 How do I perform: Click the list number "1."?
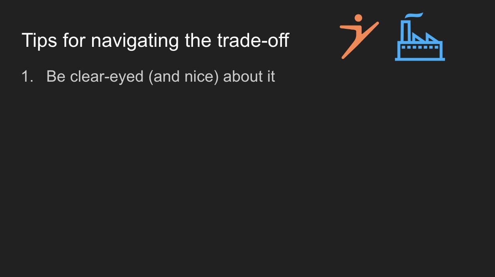28,76
